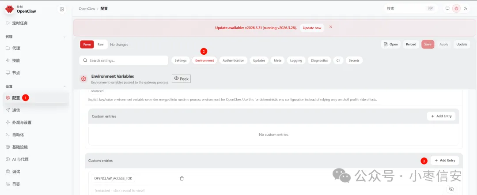Viewport: 477px width, 195px height.
Task: Switch to Form view
Action: [x=87, y=45]
